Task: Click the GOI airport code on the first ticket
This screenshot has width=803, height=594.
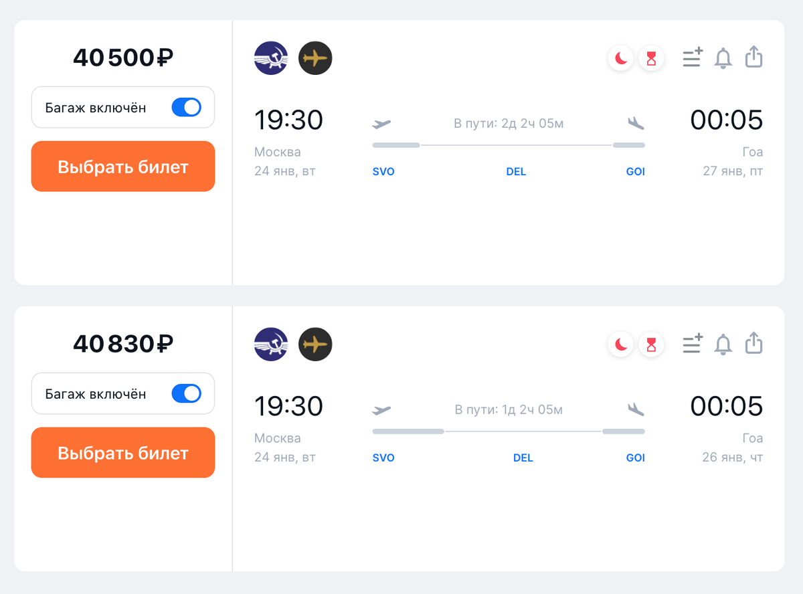Action: tap(636, 172)
